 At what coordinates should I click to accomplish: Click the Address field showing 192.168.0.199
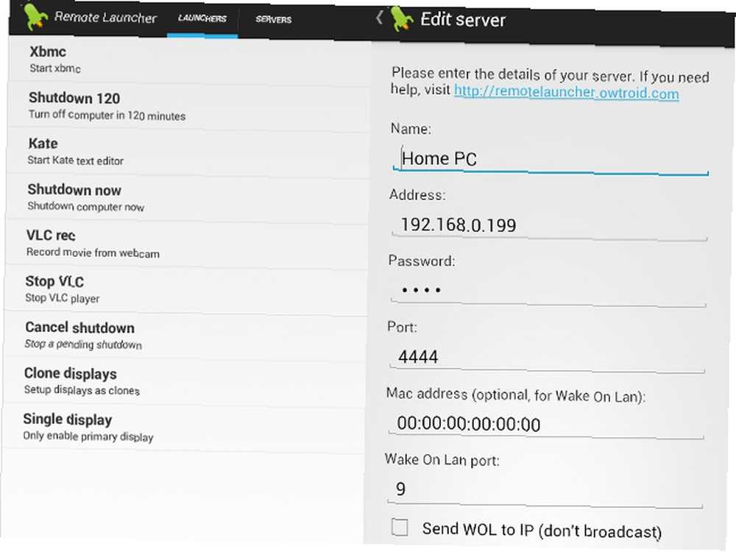549,226
